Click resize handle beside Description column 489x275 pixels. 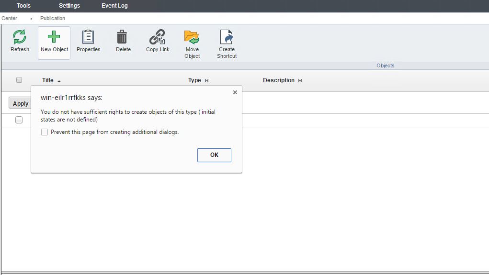pyautogui.click(x=300, y=81)
